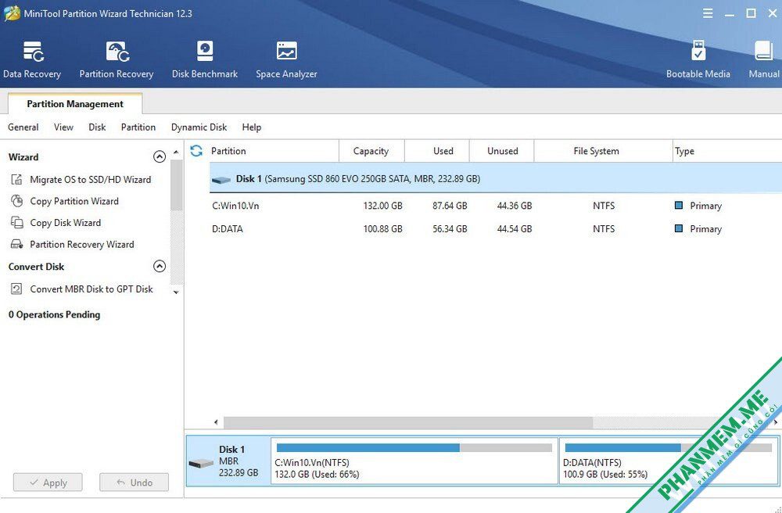782x513 pixels.
Task: Select the Disk 1 Samsung SSD 860 EVO row
Action: (x=496, y=179)
